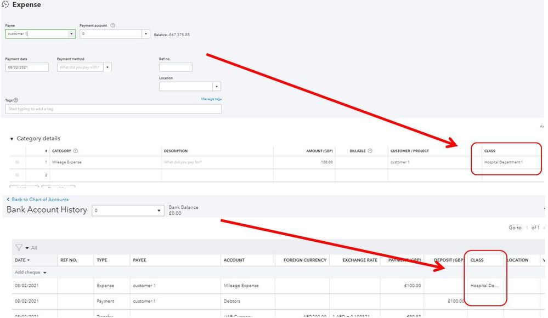Viewport: 548px width, 318px height.
Task: Open the Location dropdown arrow
Action: [x=217, y=86]
